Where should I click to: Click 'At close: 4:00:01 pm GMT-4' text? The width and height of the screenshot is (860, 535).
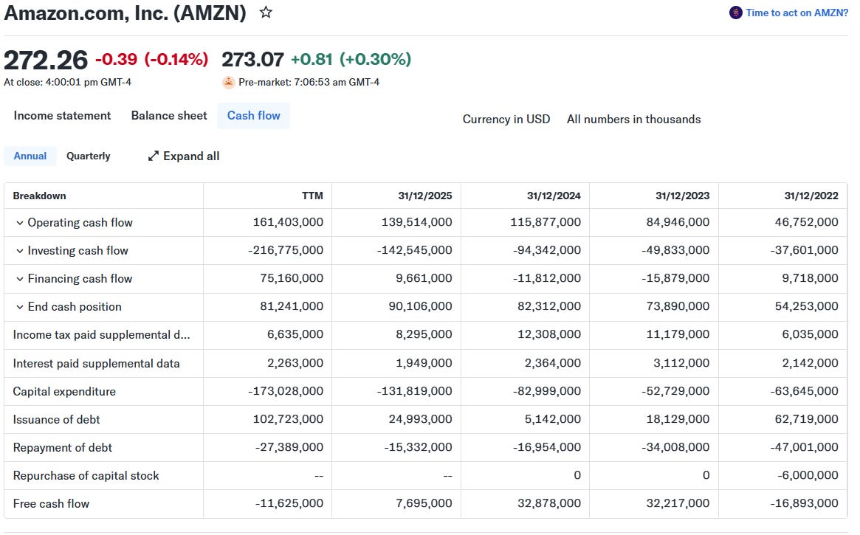click(x=67, y=82)
